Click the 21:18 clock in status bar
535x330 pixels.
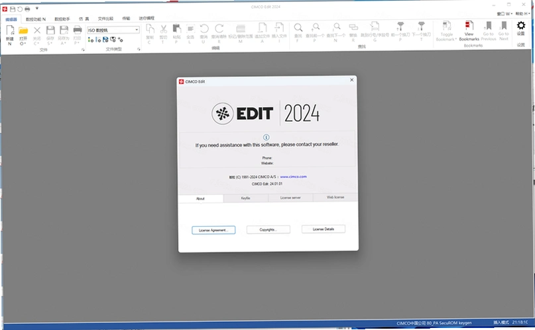tap(520, 322)
